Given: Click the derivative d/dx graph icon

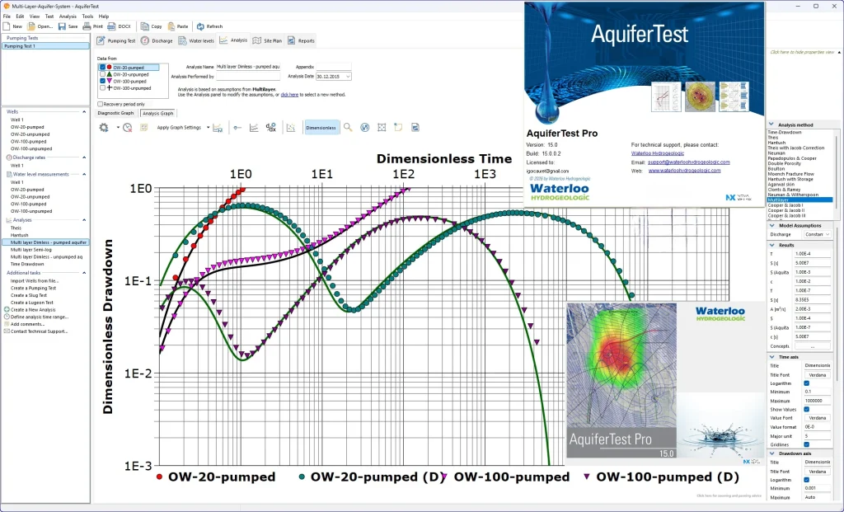Looking at the screenshot, I should pyautogui.click(x=271, y=128).
